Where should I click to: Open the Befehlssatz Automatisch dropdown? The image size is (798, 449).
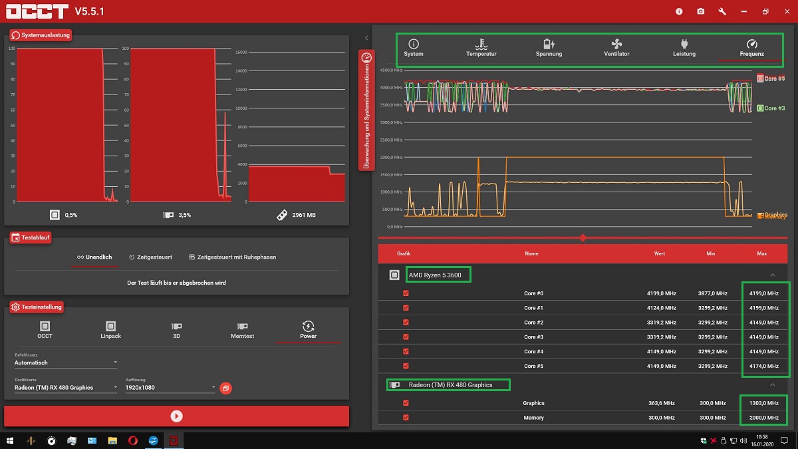click(x=66, y=363)
